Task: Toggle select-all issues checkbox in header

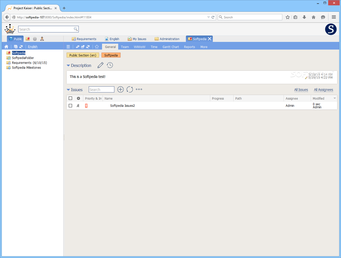Action: pyautogui.click(x=71, y=98)
